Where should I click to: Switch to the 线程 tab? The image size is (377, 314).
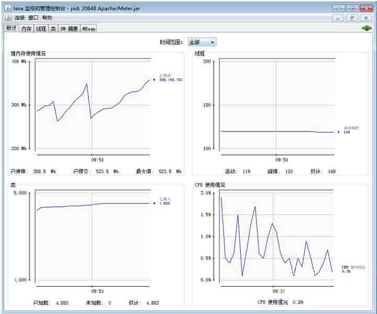41,29
